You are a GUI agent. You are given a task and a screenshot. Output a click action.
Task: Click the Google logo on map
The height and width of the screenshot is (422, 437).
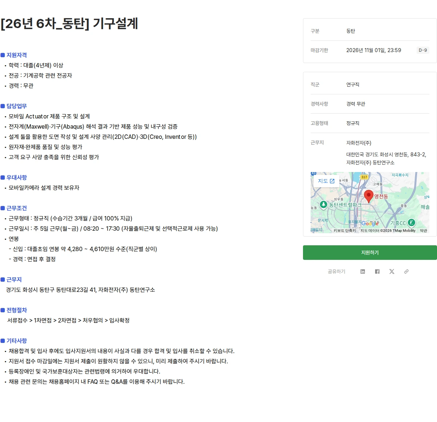tap(370, 223)
